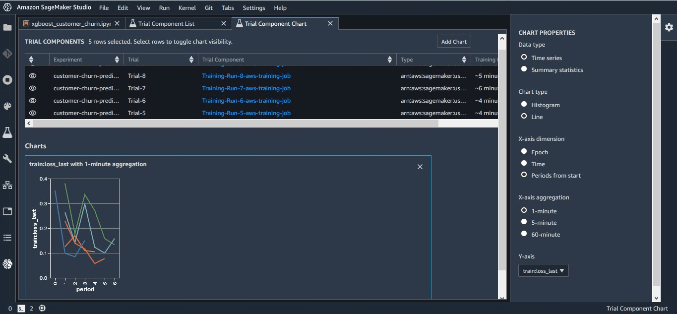
Task: Close the xgboost_customer_churn notebook tab
Action: pyautogui.click(x=117, y=23)
